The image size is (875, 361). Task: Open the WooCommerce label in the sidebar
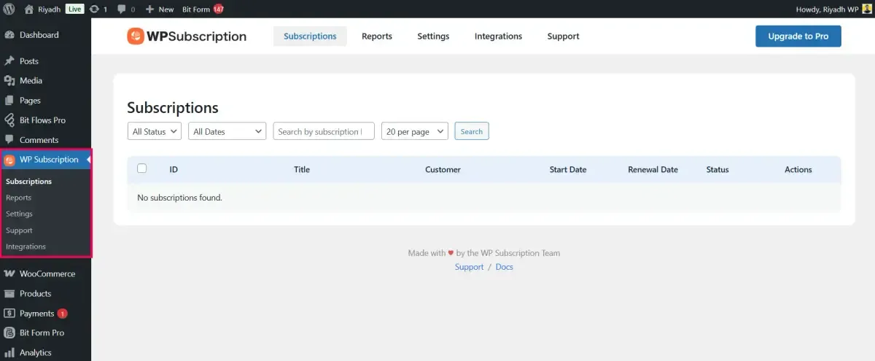[47, 274]
